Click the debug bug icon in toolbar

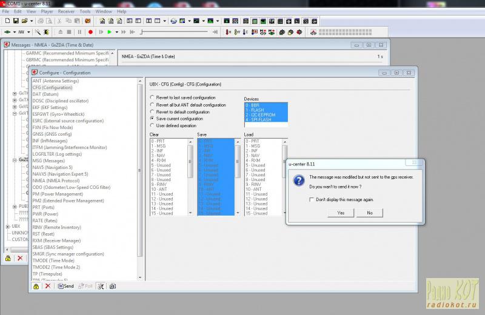47,32
